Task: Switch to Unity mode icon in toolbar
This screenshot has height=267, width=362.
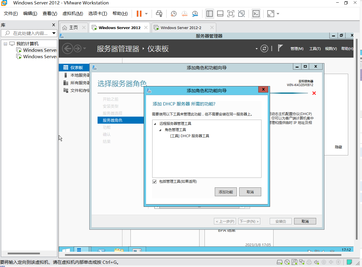Action: point(241,14)
